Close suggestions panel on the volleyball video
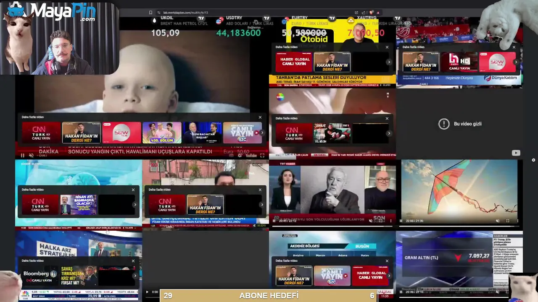Viewport: 538px width, 302px height. point(514,47)
